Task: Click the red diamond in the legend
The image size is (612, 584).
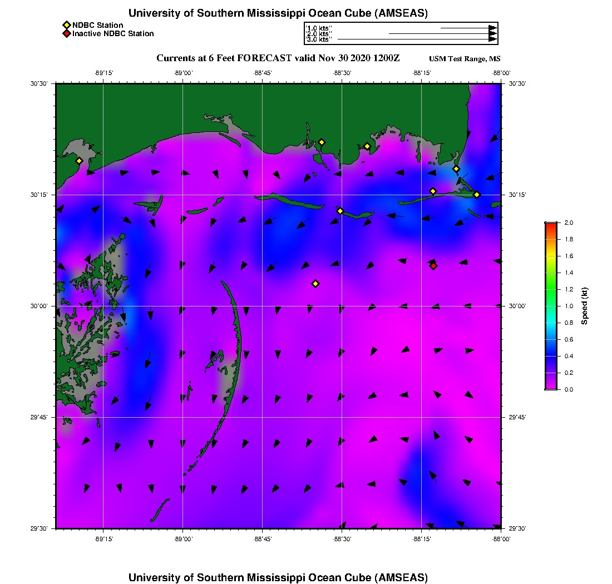Action: (x=66, y=34)
